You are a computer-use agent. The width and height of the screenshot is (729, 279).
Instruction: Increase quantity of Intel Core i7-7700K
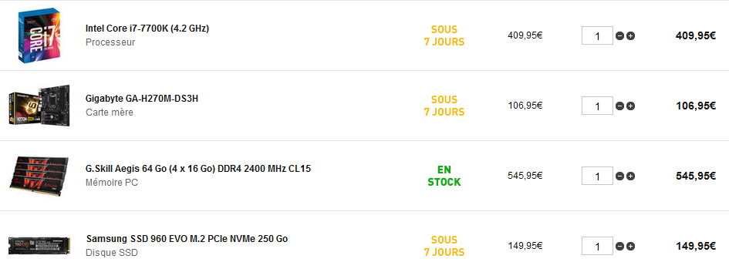coord(630,35)
